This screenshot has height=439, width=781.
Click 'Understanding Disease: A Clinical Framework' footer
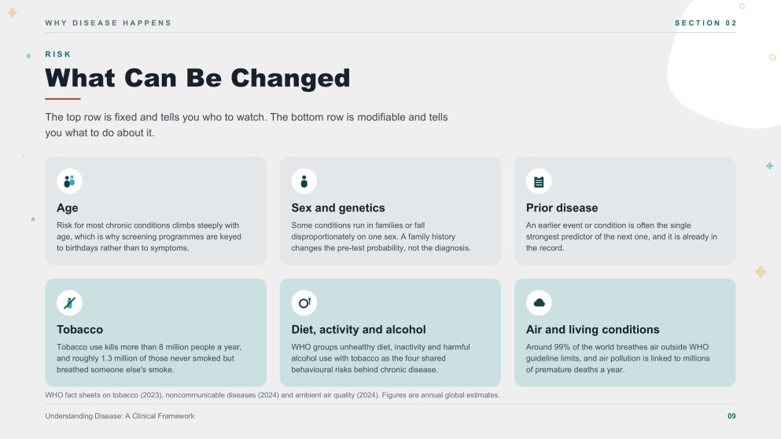120,416
